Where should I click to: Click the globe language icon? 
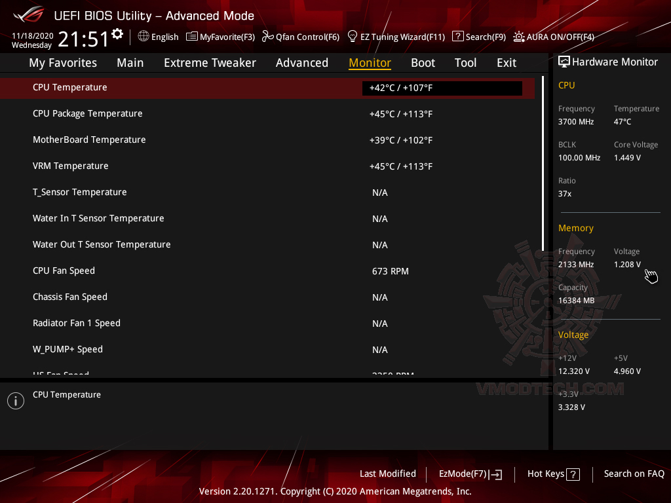point(144,37)
